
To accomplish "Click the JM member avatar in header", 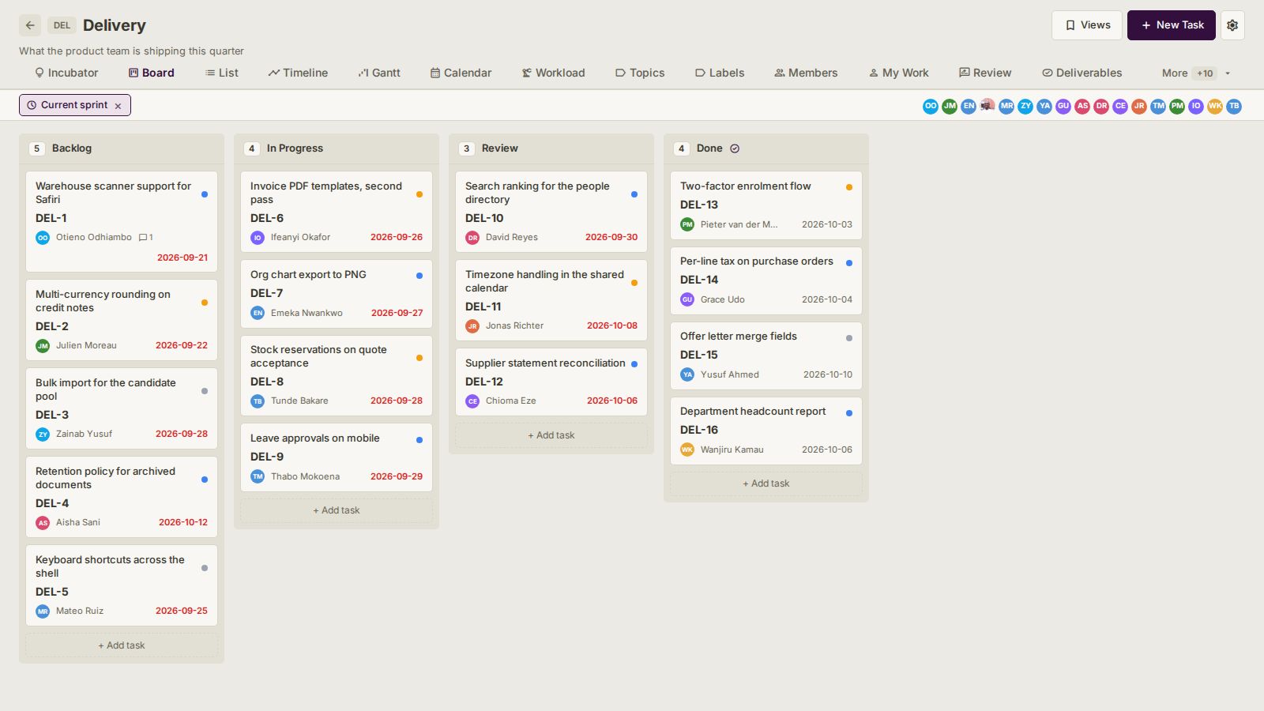I will [x=950, y=106].
